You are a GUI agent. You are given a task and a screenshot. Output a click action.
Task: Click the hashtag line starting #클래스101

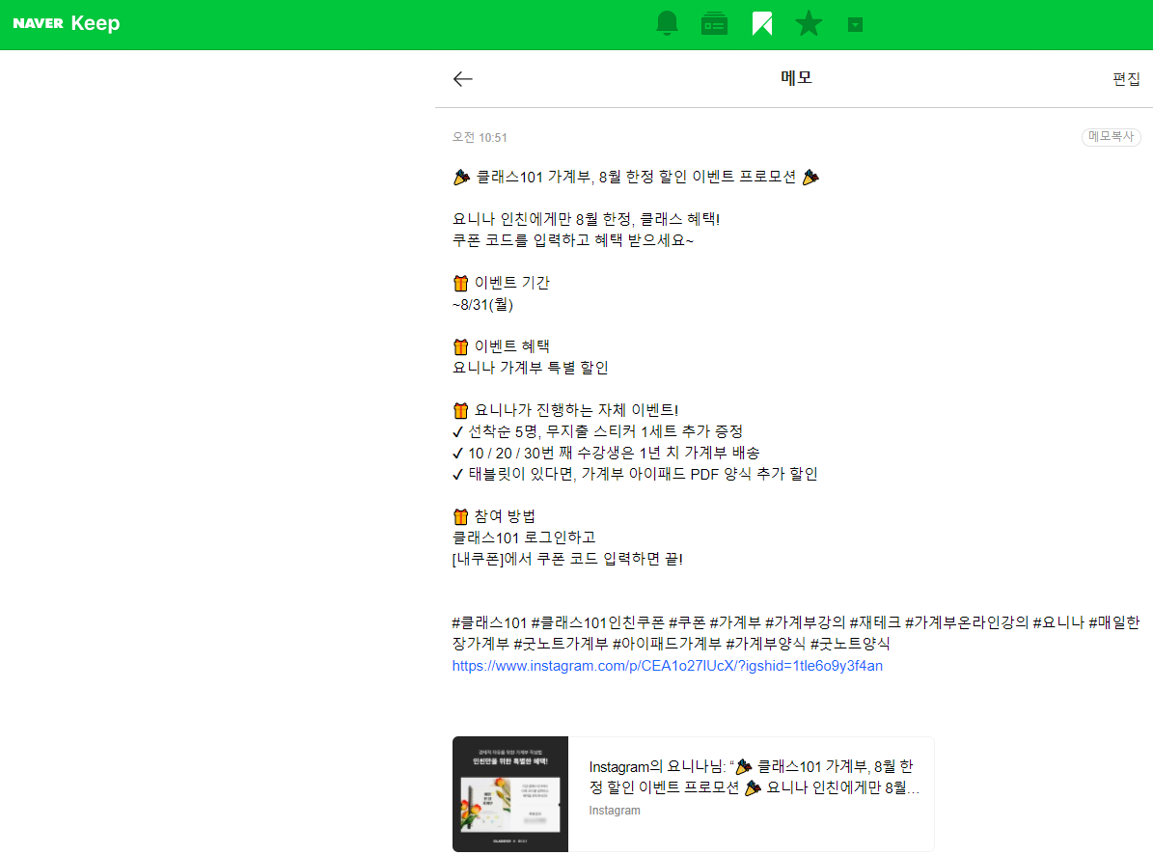pyautogui.click(x=796, y=633)
